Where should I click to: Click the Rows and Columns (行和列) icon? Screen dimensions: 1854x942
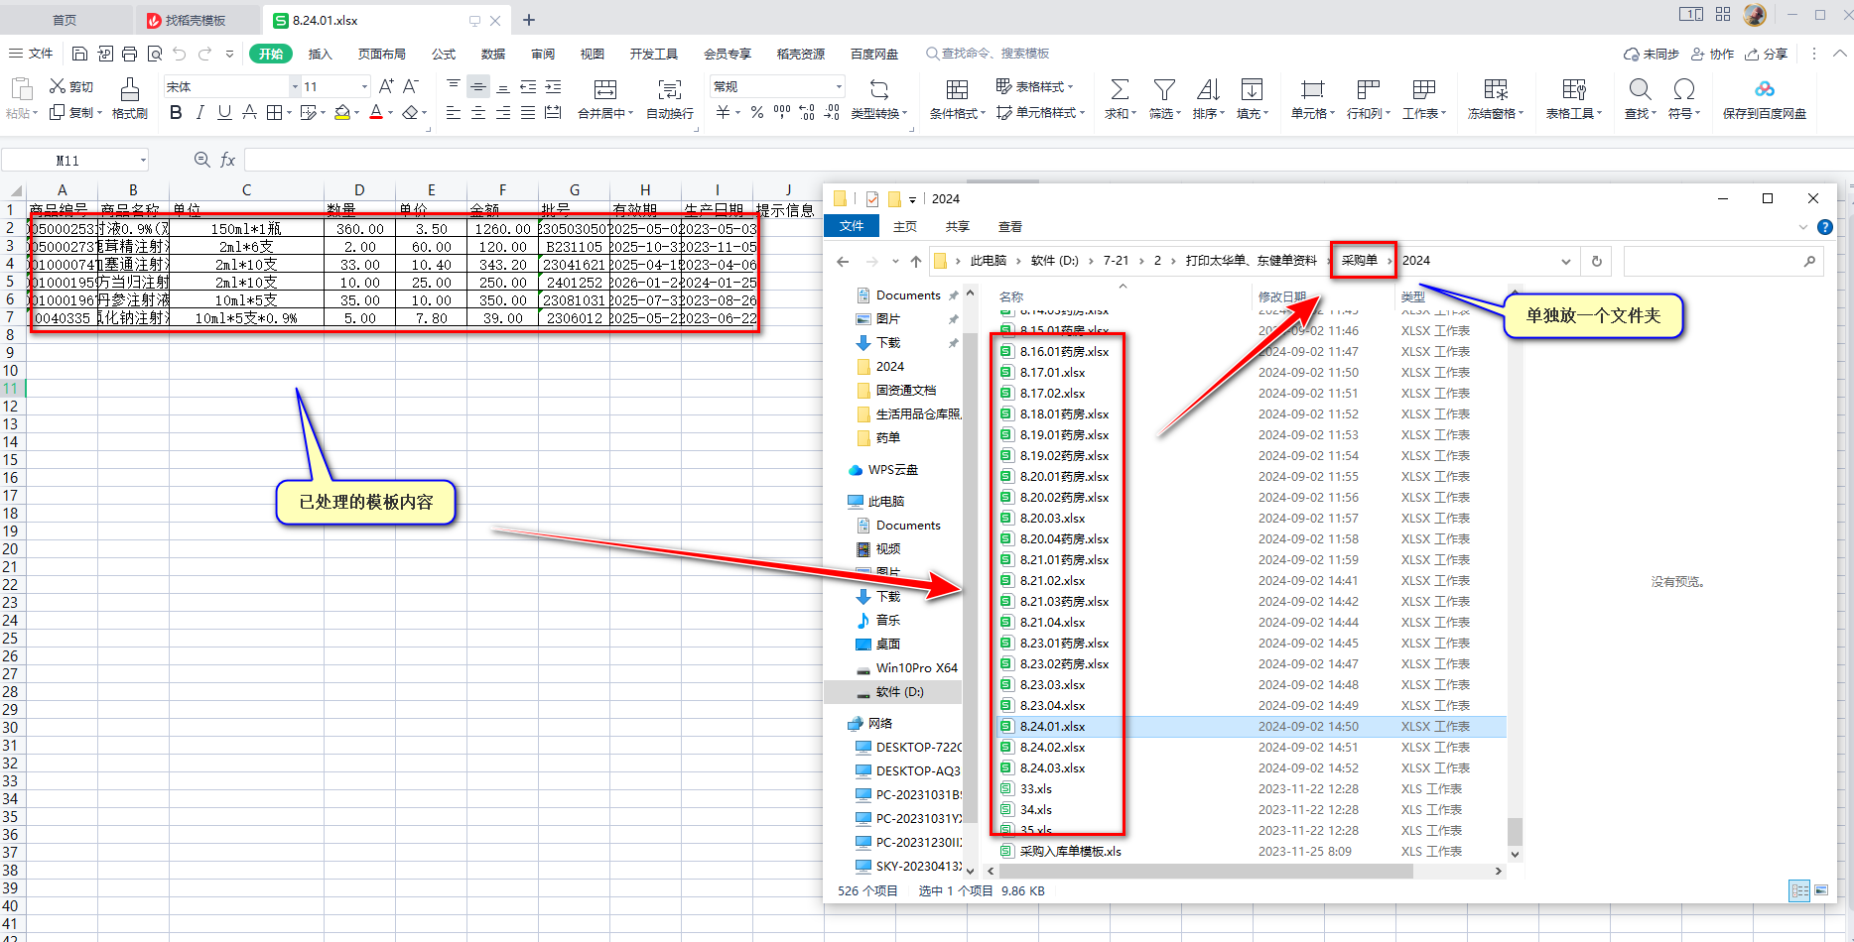[x=1368, y=90]
